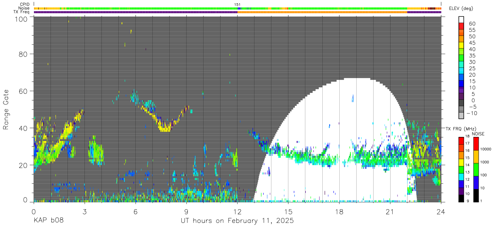Click the 3 hour tick on UT axis

[84, 211]
